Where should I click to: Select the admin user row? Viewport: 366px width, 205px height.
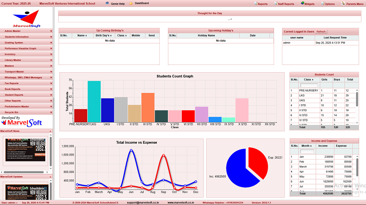tap(320, 43)
